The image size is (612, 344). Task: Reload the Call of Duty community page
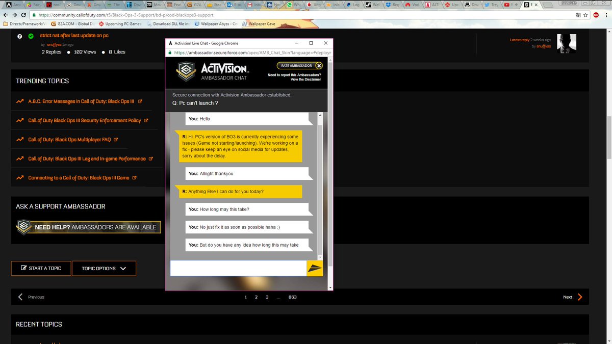24,15
